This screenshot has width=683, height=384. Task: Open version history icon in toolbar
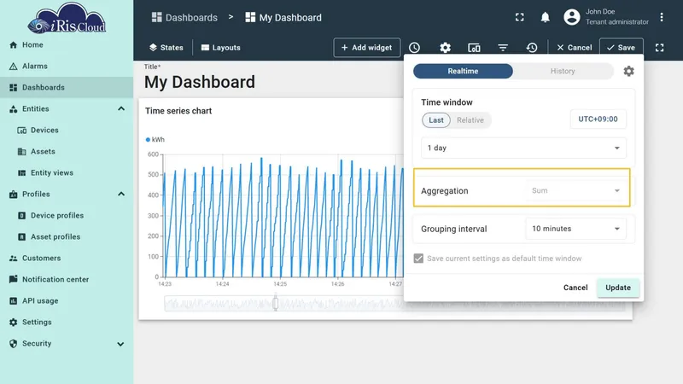[x=531, y=48]
